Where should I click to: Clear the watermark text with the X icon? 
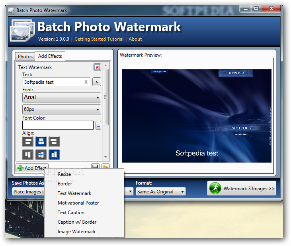coord(86,82)
